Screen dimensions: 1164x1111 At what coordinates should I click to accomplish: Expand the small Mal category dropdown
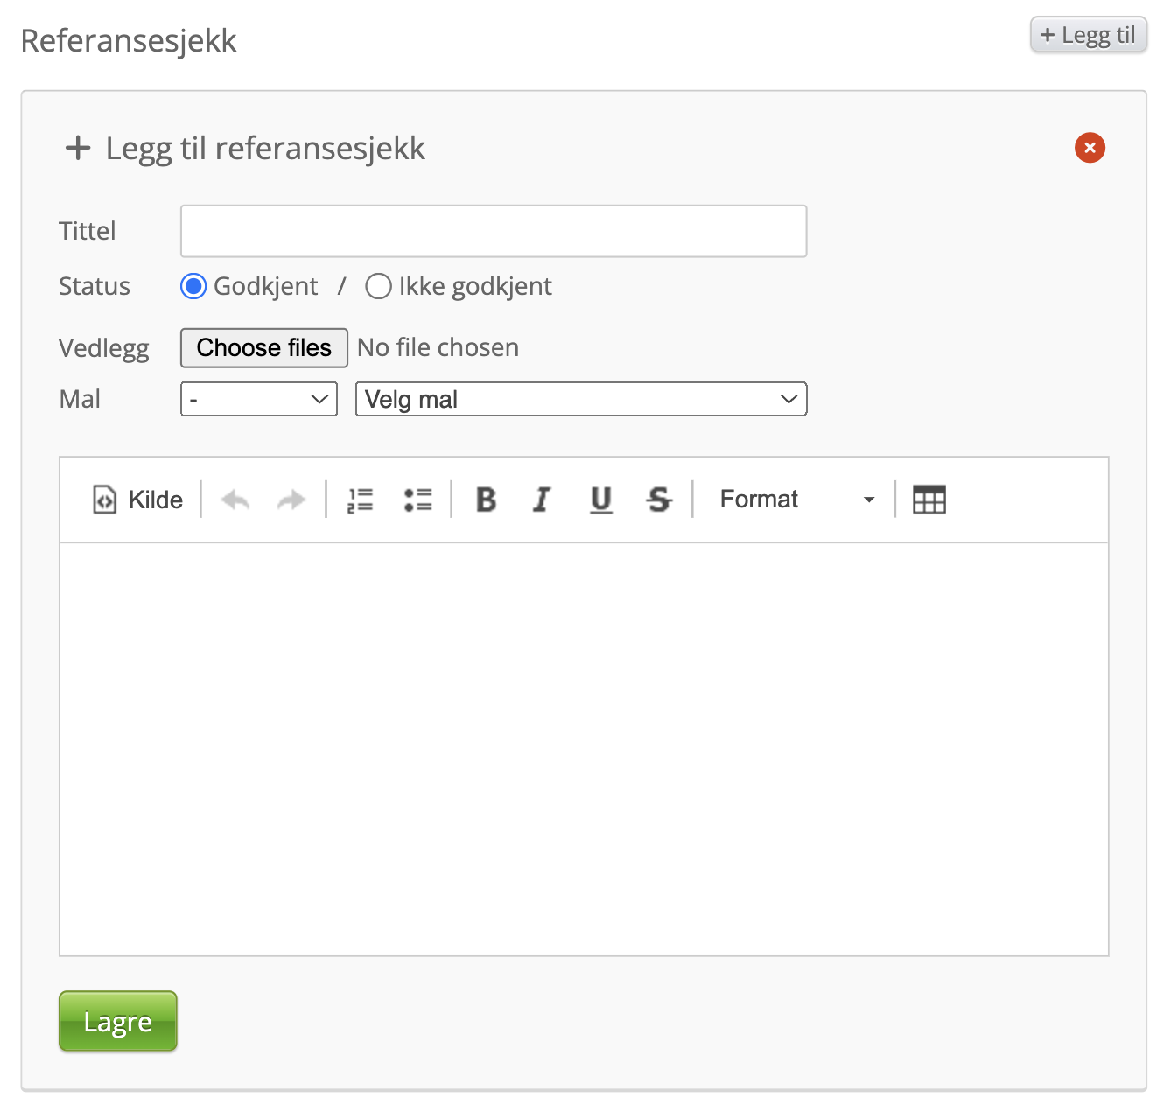click(x=259, y=400)
